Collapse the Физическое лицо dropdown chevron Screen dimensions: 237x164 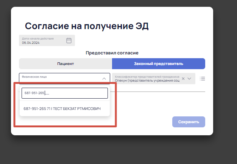(104, 79)
